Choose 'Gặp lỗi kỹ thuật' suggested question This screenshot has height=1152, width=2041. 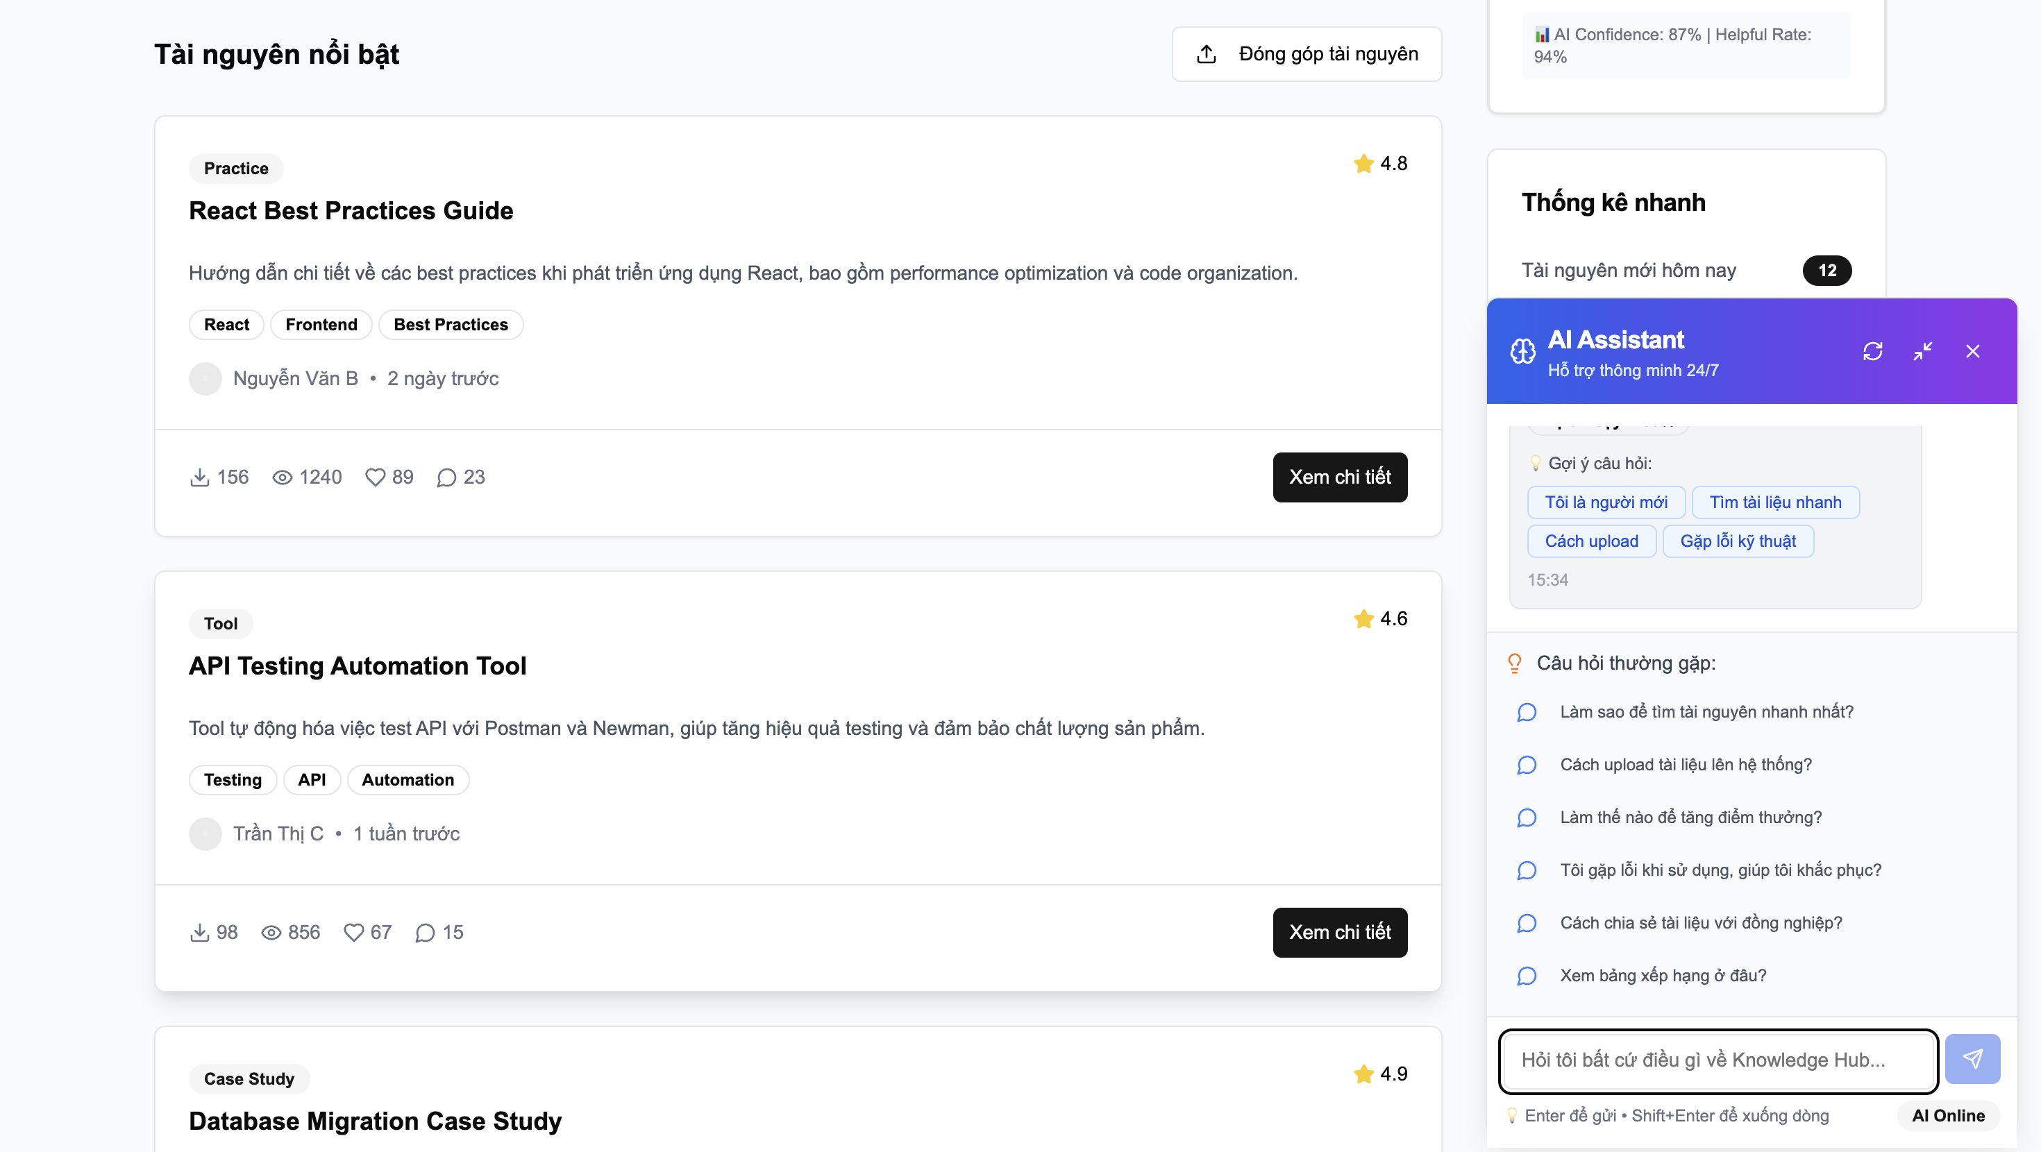1738,541
